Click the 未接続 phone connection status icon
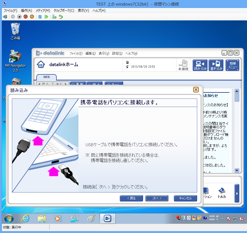The height and width of the screenshot is (233, 247). tap(183, 65)
